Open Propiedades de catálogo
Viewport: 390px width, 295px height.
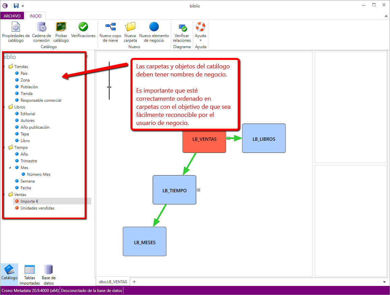16,32
